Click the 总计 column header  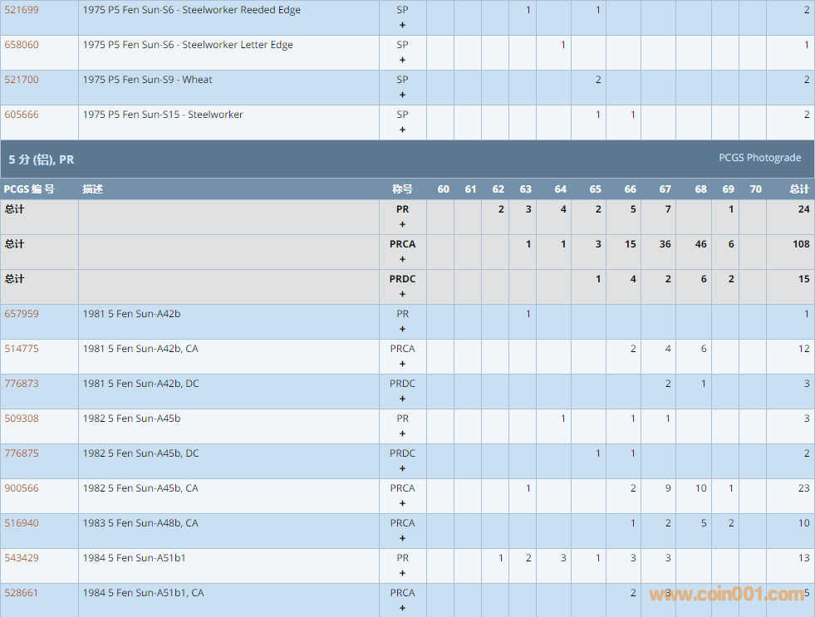tap(798, 189)
